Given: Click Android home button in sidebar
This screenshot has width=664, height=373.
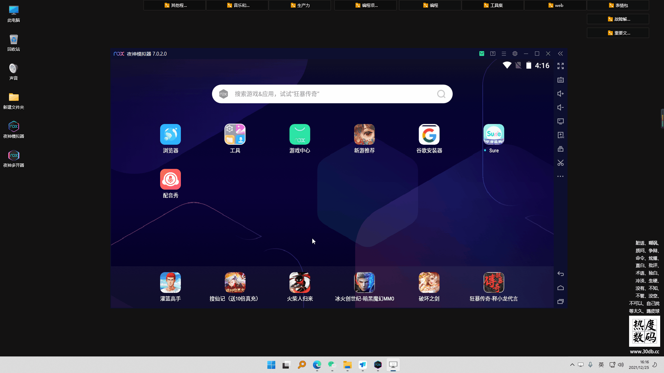Looking at the screenshot, I should click(561, 288).
